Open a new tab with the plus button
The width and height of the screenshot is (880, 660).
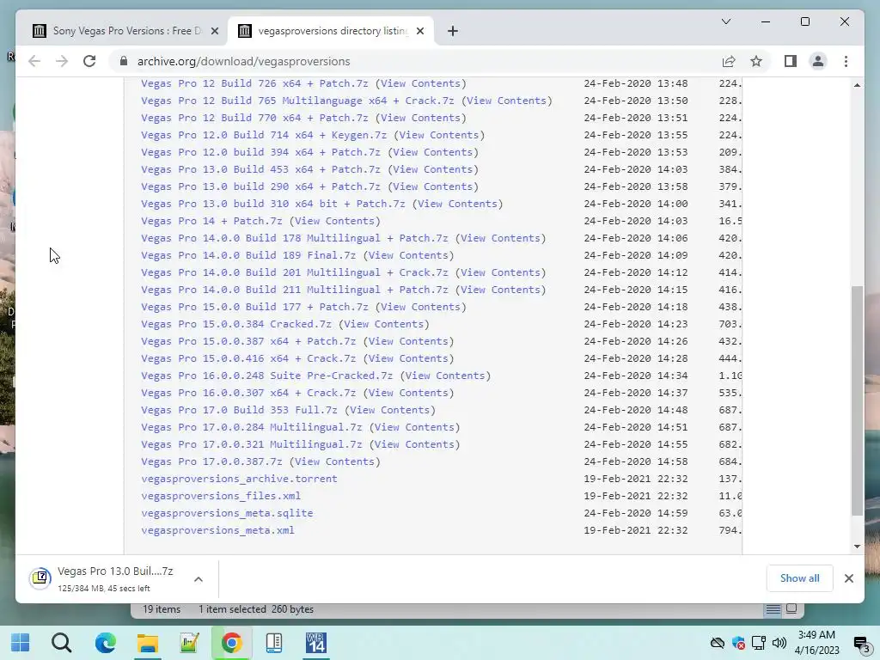click(453, 31)
